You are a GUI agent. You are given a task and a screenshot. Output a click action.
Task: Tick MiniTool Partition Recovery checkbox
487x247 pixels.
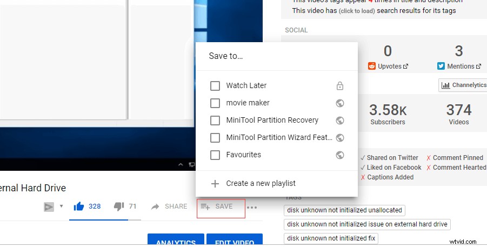215,120
